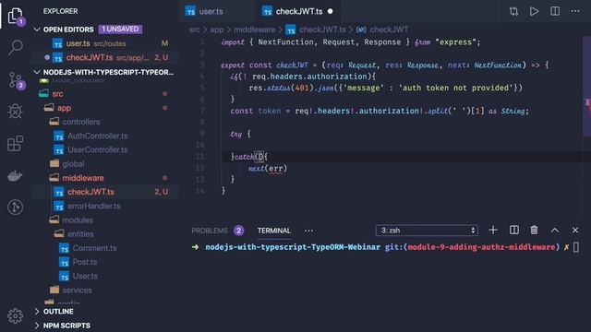Split the terminal panel
Screen dimensions: 591x332
514,230
